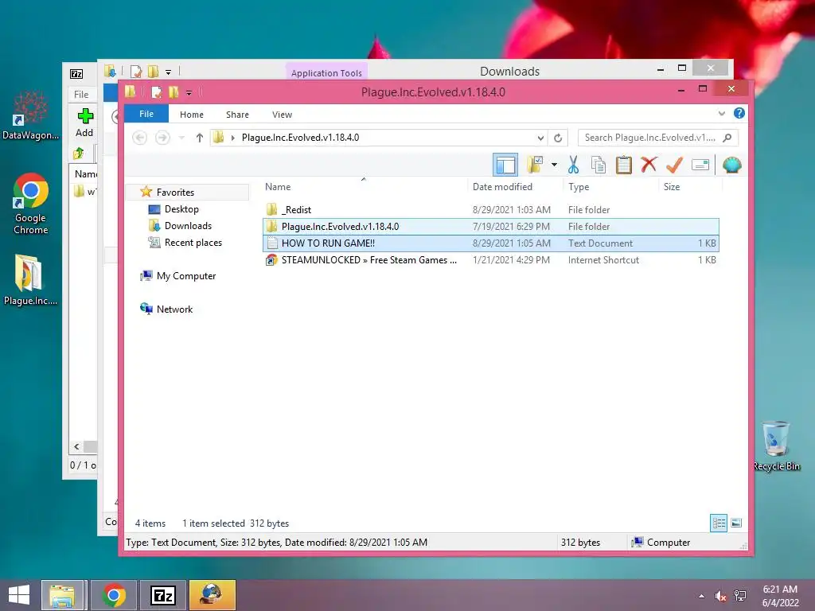This screenshot has width=815, height=611.
Task: Open the File menu in 7-Zip window
Action: tap(81, 95)
